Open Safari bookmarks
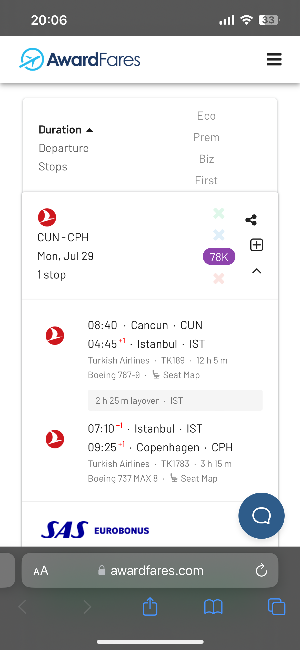The height and width of the screenshot is (650, 300). pos(213,607)
